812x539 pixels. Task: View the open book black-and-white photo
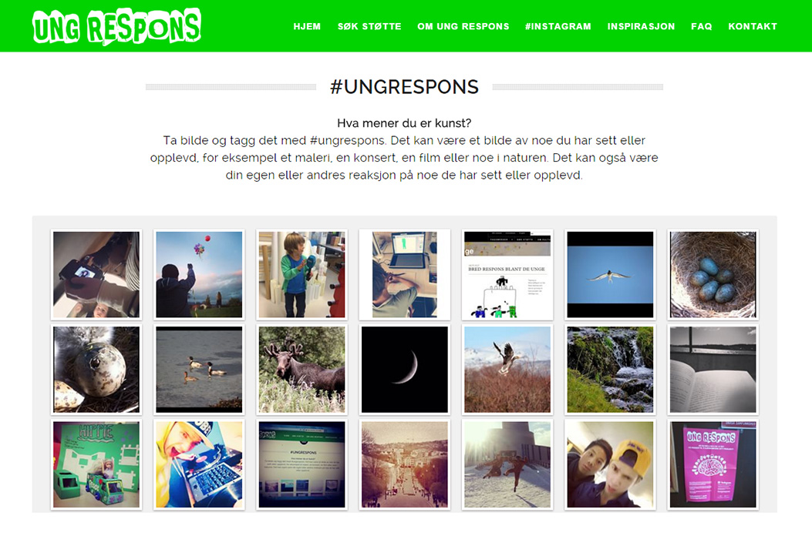713,370
